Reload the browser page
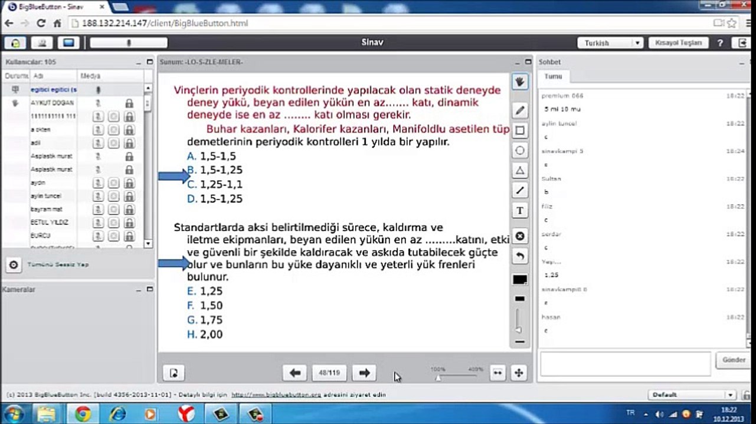 tap(41, 24)
